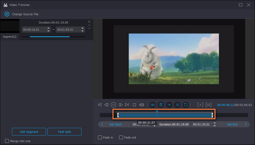
Task: Move Segment[1] up with chevron arrow
Action: click(89, 25)
